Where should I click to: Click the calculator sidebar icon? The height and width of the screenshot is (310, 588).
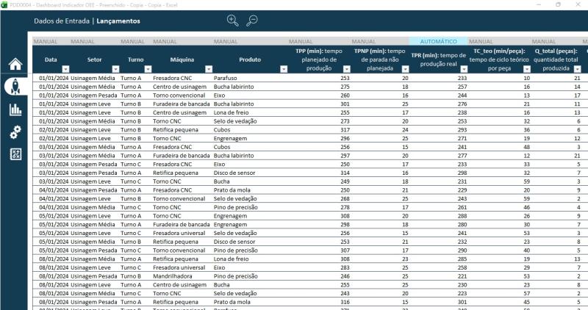(15, 154)
